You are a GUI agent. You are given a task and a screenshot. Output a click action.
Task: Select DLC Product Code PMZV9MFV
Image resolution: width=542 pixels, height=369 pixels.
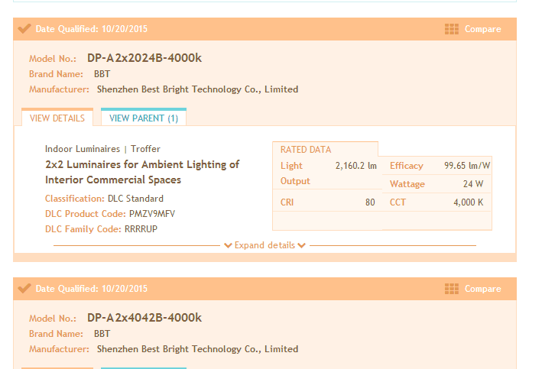(x=152, y=214)
